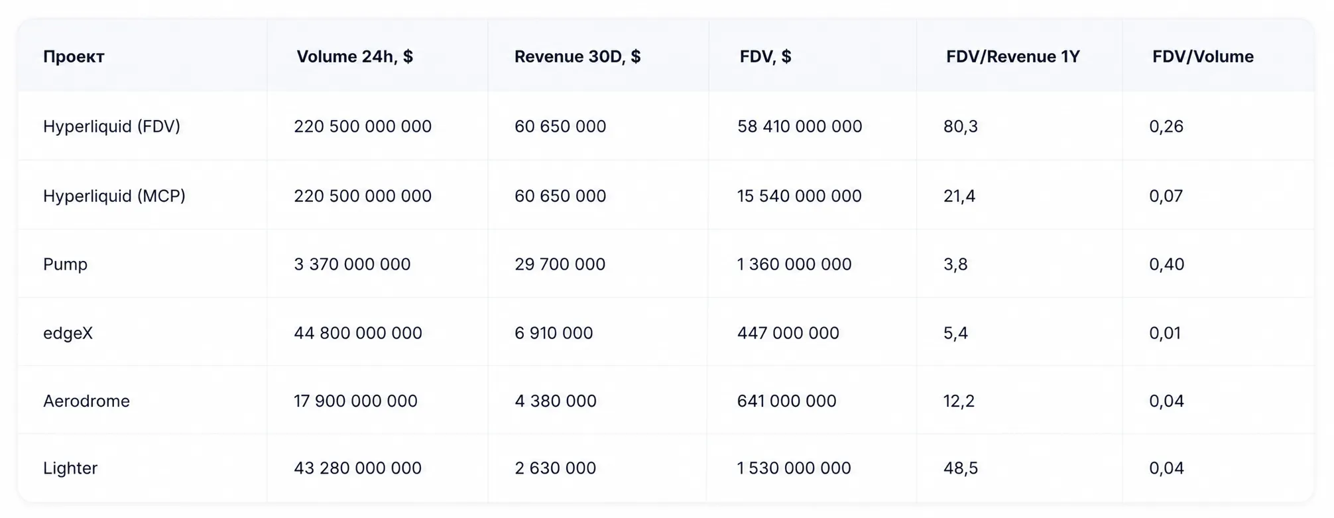
Task: Select Aerodrome volume 17 900 000 000
Action: point(355,401)
